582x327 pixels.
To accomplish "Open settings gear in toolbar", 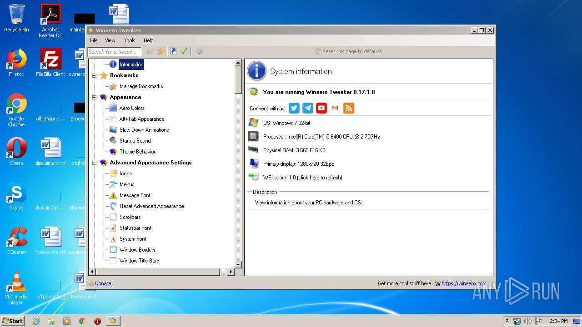I will coord(199,51).
